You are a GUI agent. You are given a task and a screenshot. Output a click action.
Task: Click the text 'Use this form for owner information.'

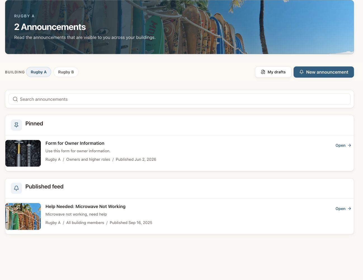(78, 151)
